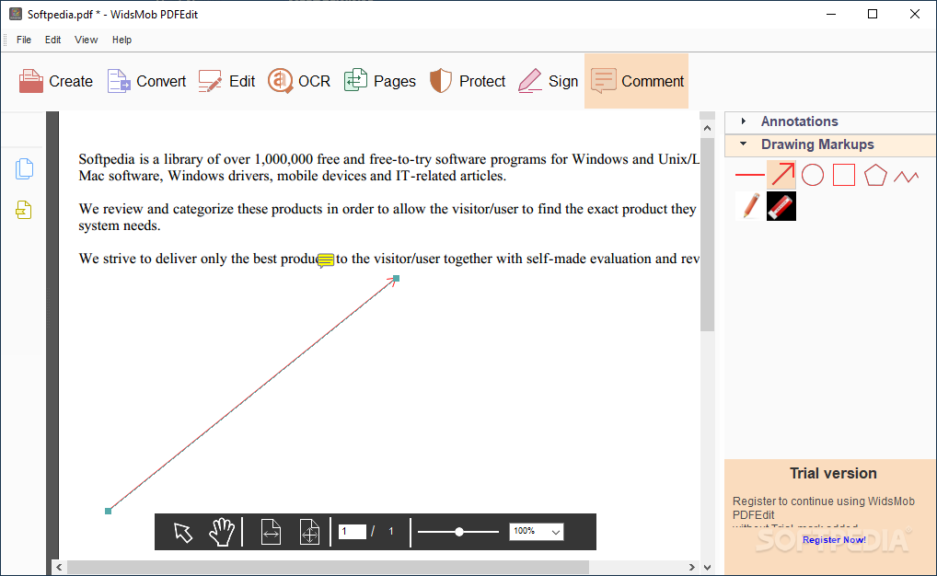Open the OCR tool
The width and height of the screenshot is (937, 576).
[x=299, y=81]
